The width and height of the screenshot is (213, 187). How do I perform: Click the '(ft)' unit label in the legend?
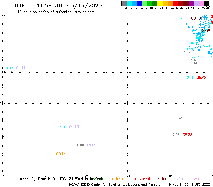click(x=208, y=7)
